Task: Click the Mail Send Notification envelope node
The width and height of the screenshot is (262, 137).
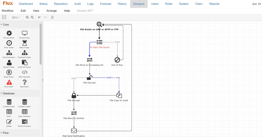Action: (74, 131)
